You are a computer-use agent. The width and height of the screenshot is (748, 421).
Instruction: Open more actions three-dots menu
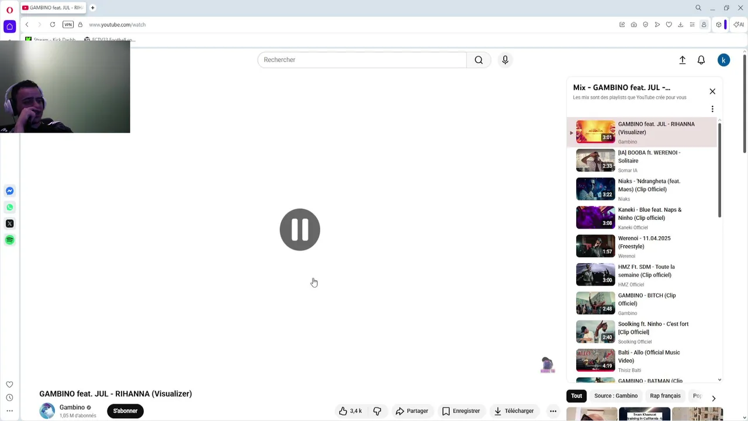(553, 411)
